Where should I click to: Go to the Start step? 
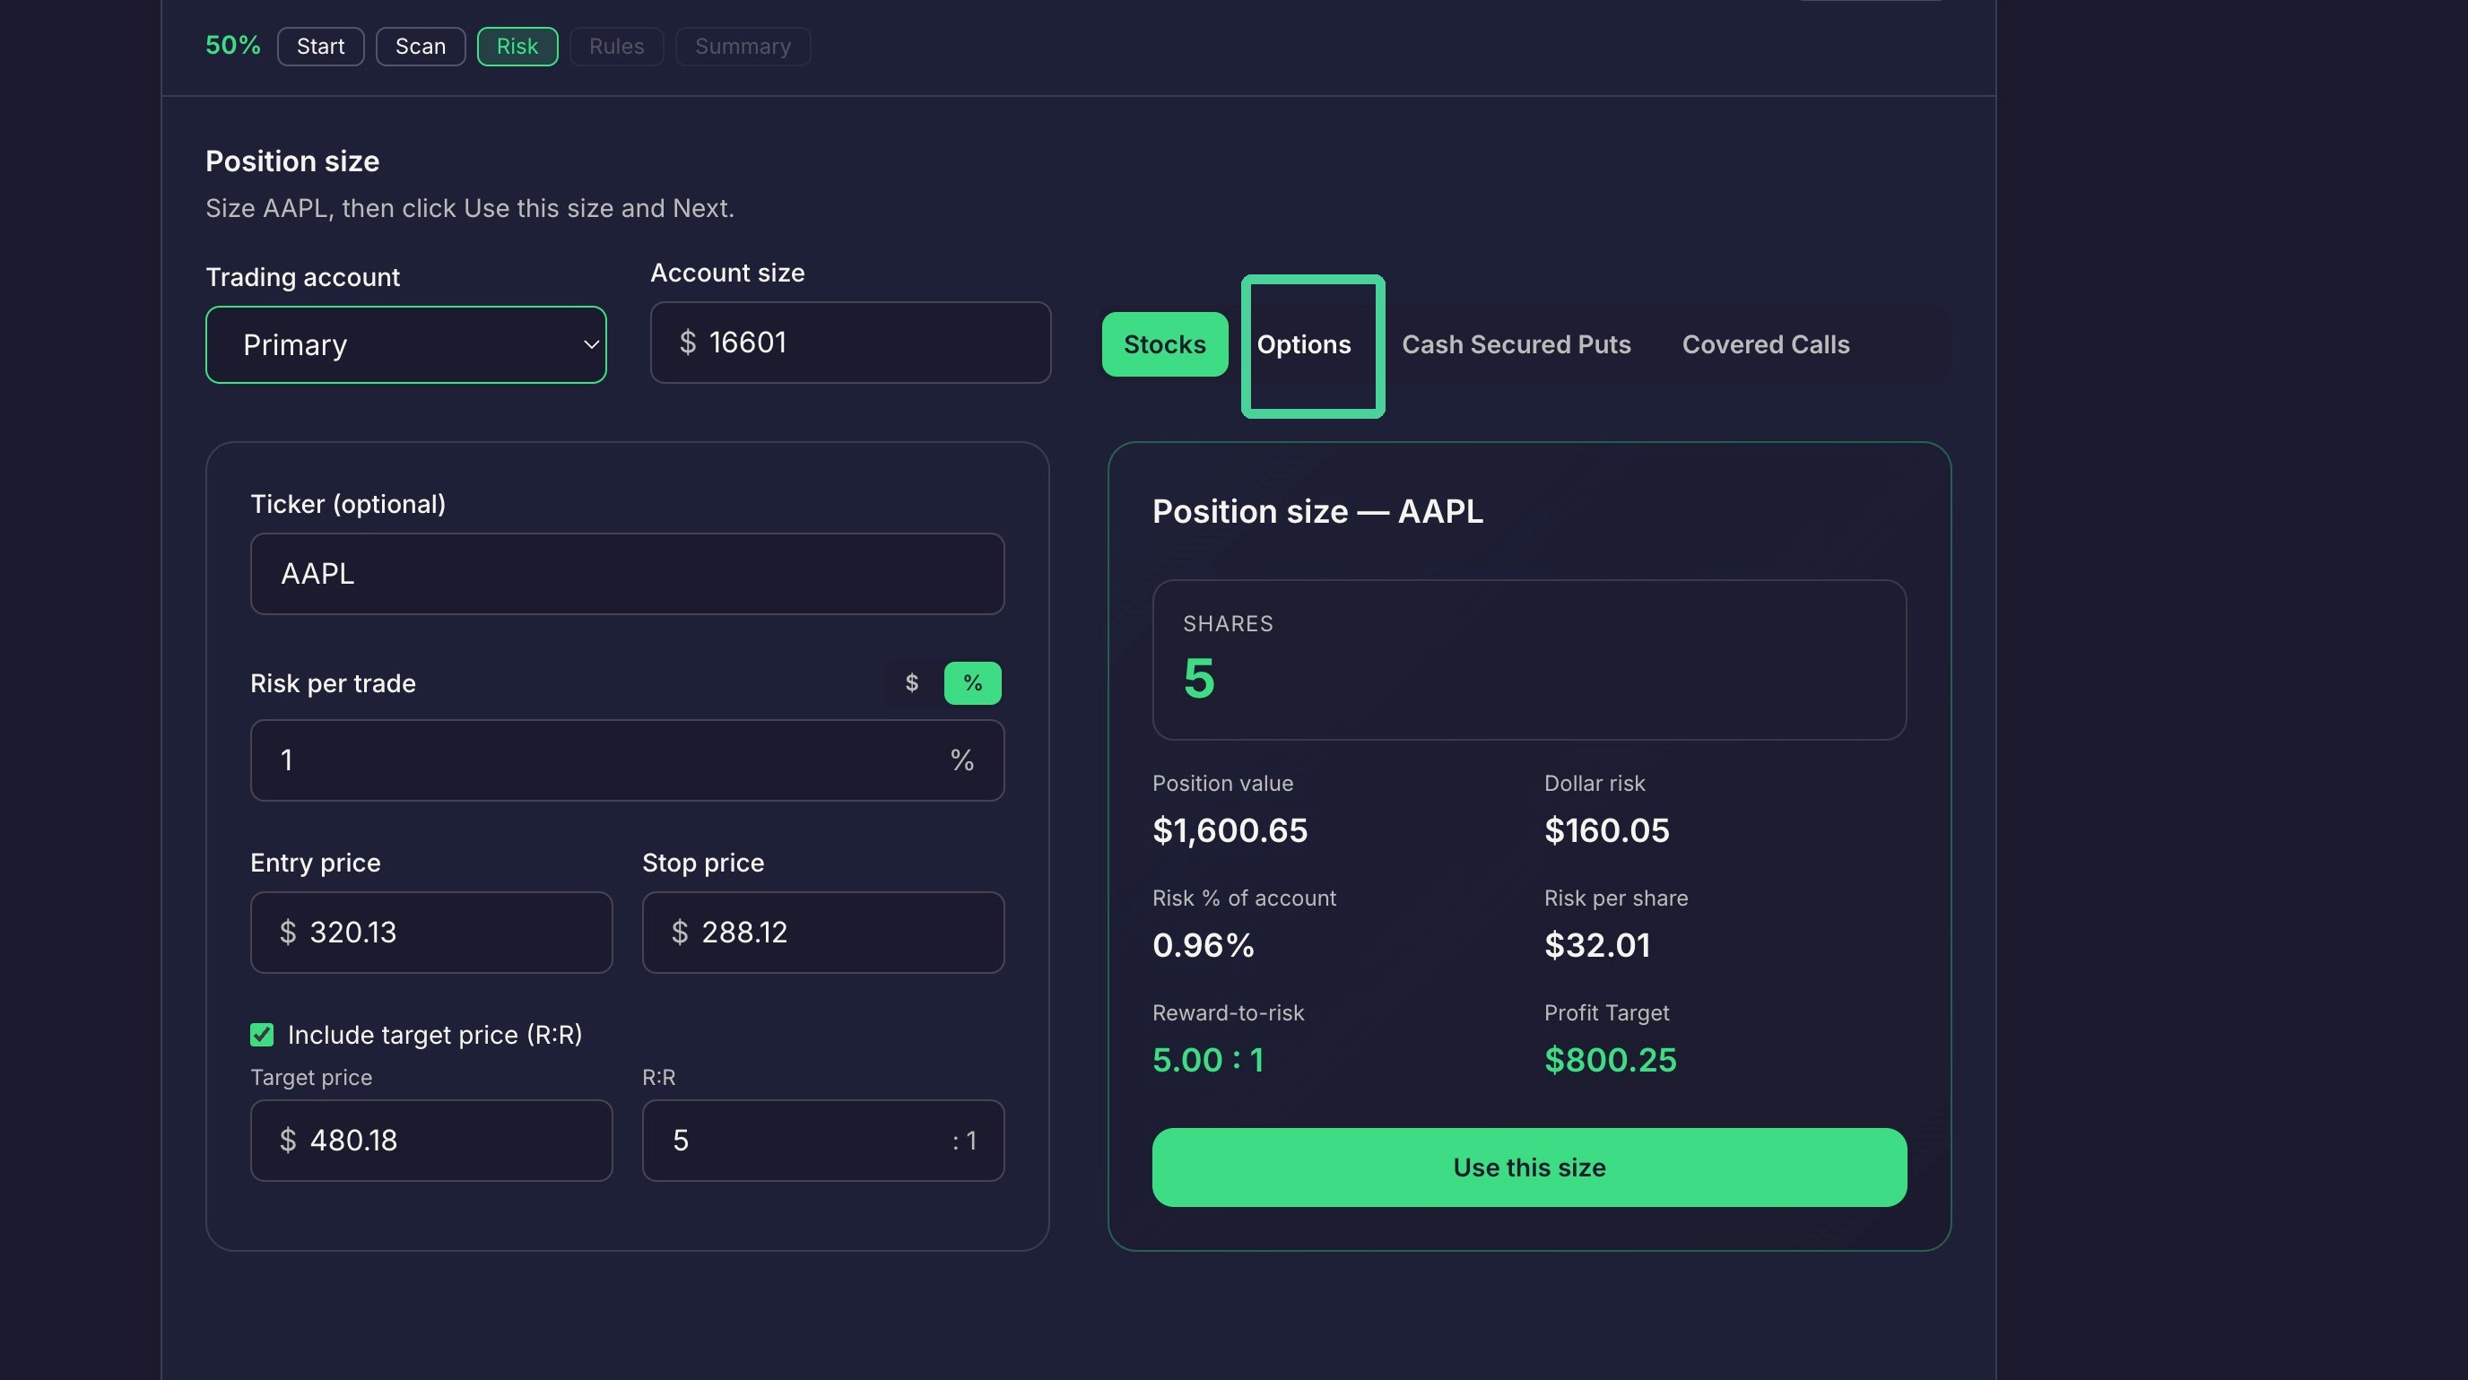click(x=320, y=46)
